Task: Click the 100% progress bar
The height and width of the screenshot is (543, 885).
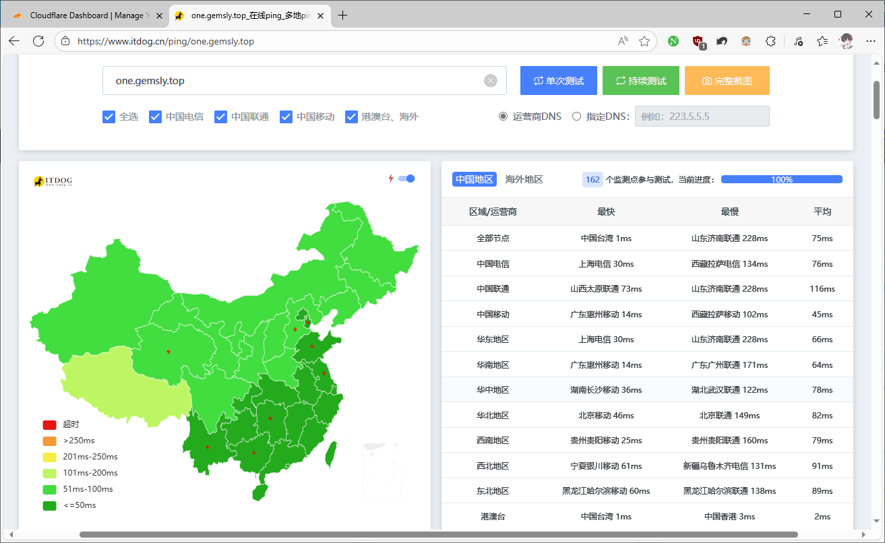Action: click(x=781, y=179)
